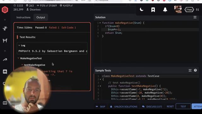Open the kumite sparring sidebar icon

[x=5, y=41]
